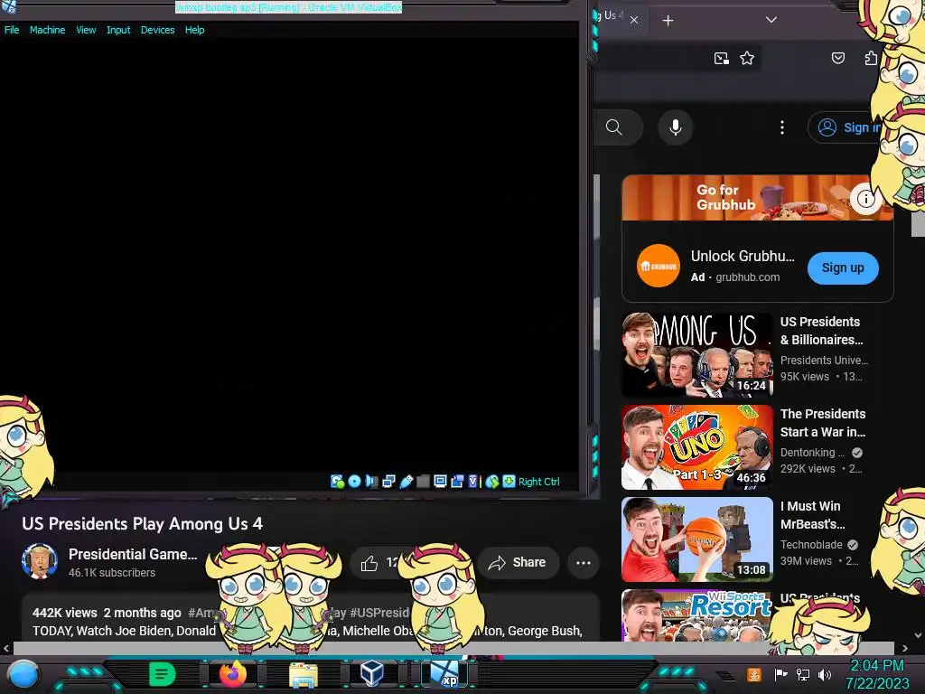Viewport: 925px width, 694px height.
Task: Click shared folders icon in VirtualBox status bar
Action: point(423,482)
